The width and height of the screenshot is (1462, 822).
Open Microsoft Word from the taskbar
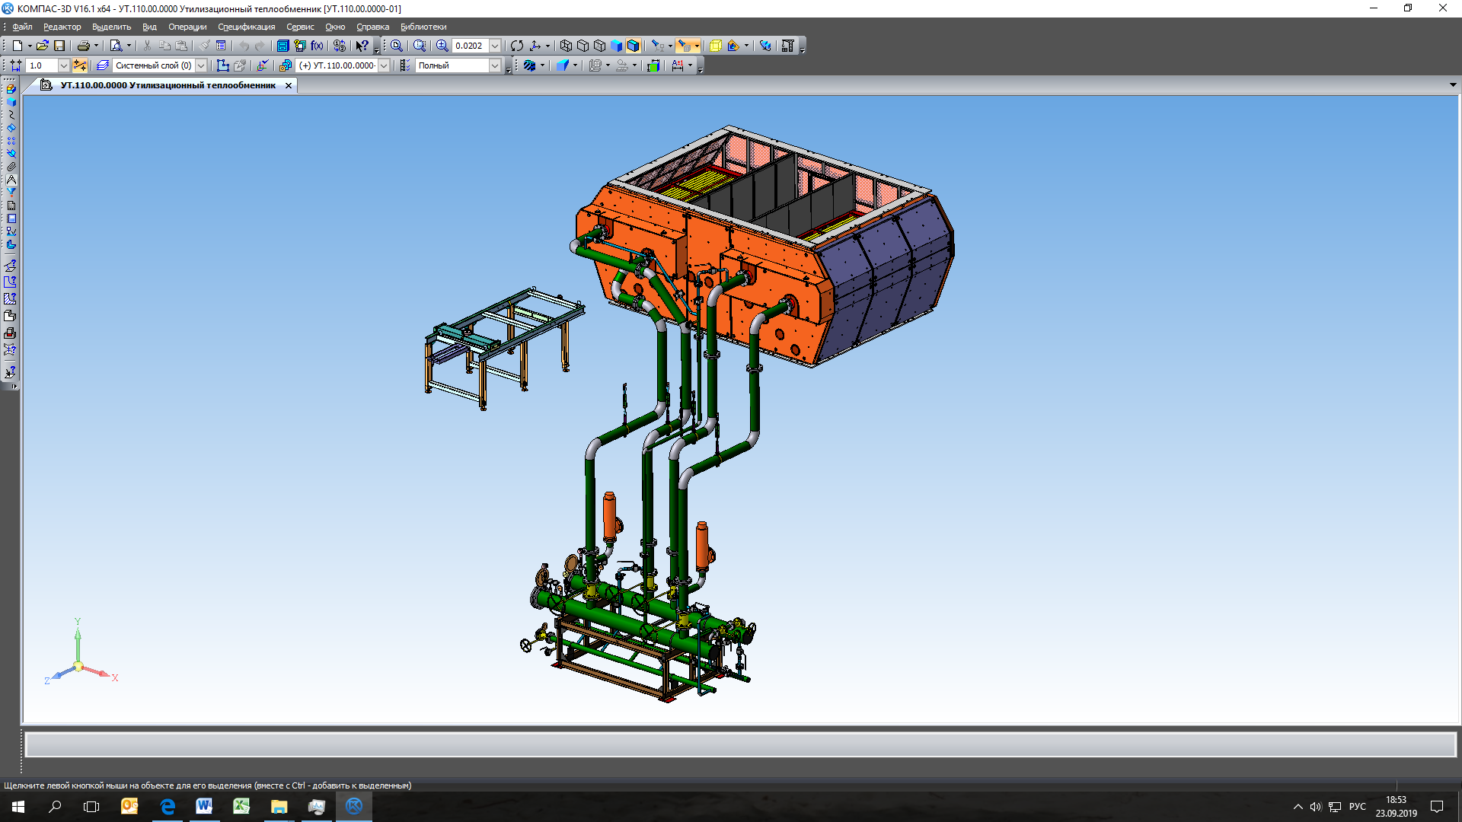click(x=204, y=806)
